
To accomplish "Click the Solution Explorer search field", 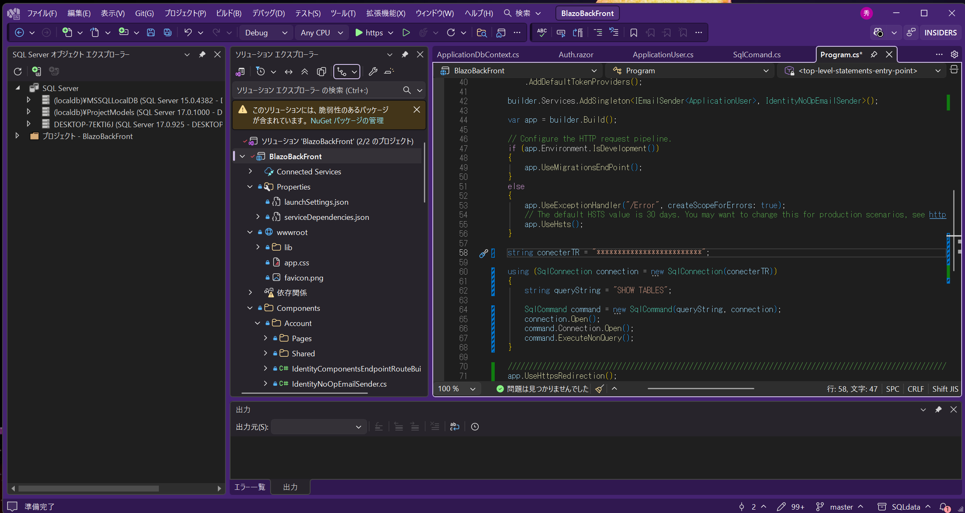I will (x=316, y=90).
